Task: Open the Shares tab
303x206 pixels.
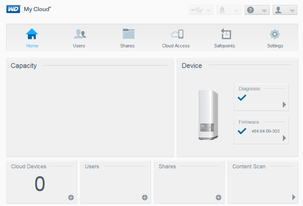Action: click(128, 38)
